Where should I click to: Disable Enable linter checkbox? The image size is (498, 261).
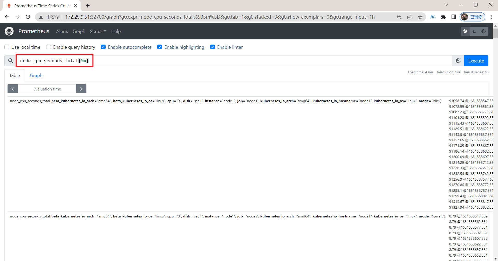coord(213,47)
